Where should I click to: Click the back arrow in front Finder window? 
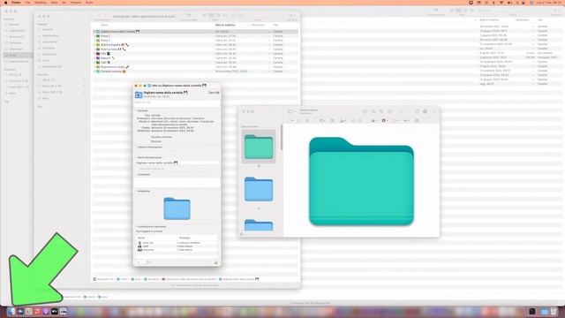pyautogui.click(x=100, y=16)
